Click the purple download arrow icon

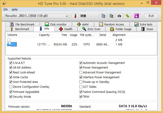pos(136,16)
